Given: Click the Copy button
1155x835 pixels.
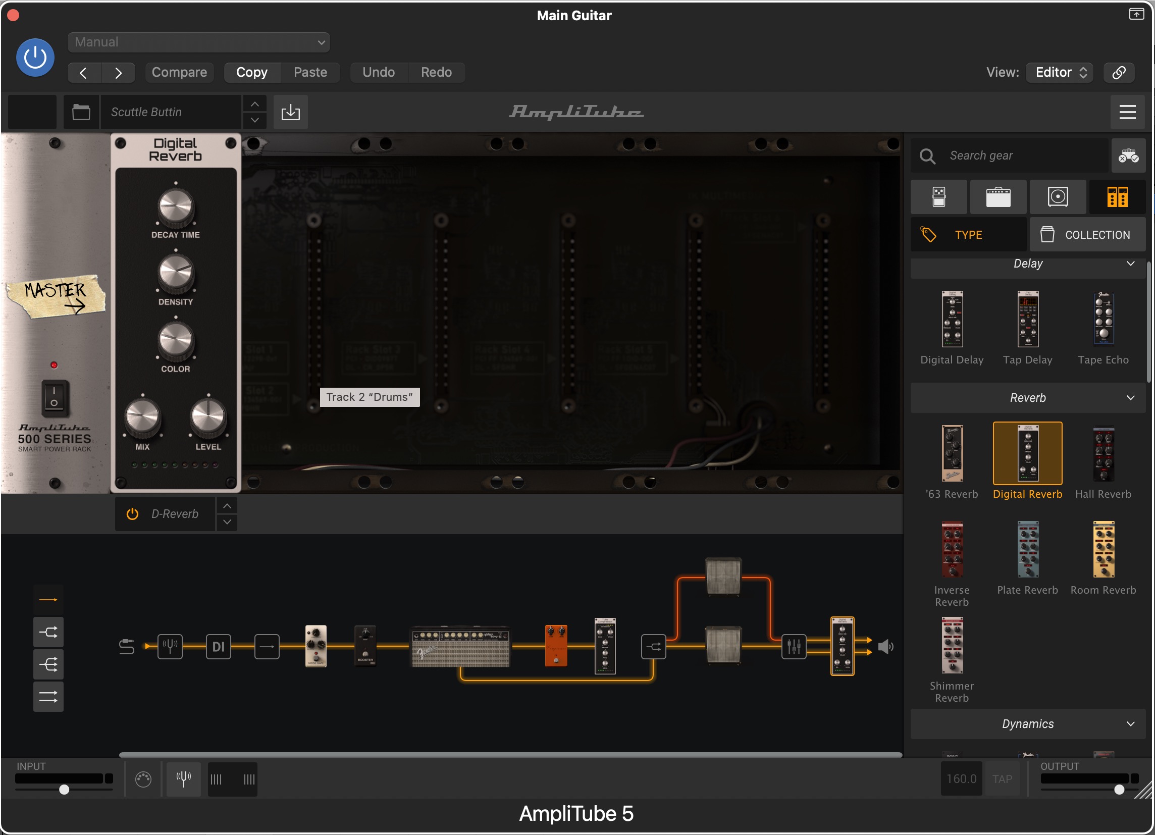Looking at the screenshot, I should click(x=251, y=72).
